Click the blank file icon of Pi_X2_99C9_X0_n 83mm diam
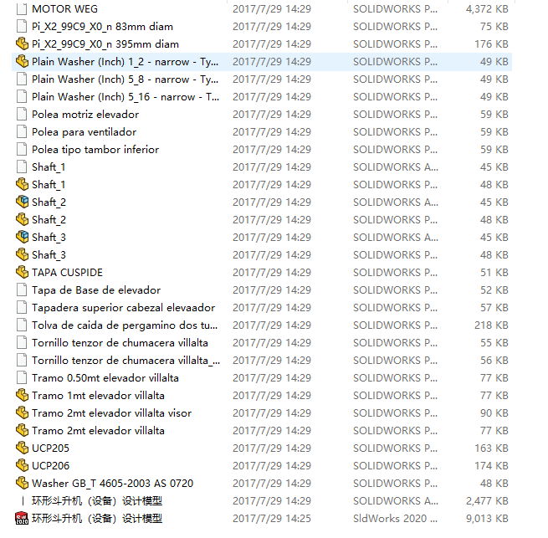 coord(22,27)
